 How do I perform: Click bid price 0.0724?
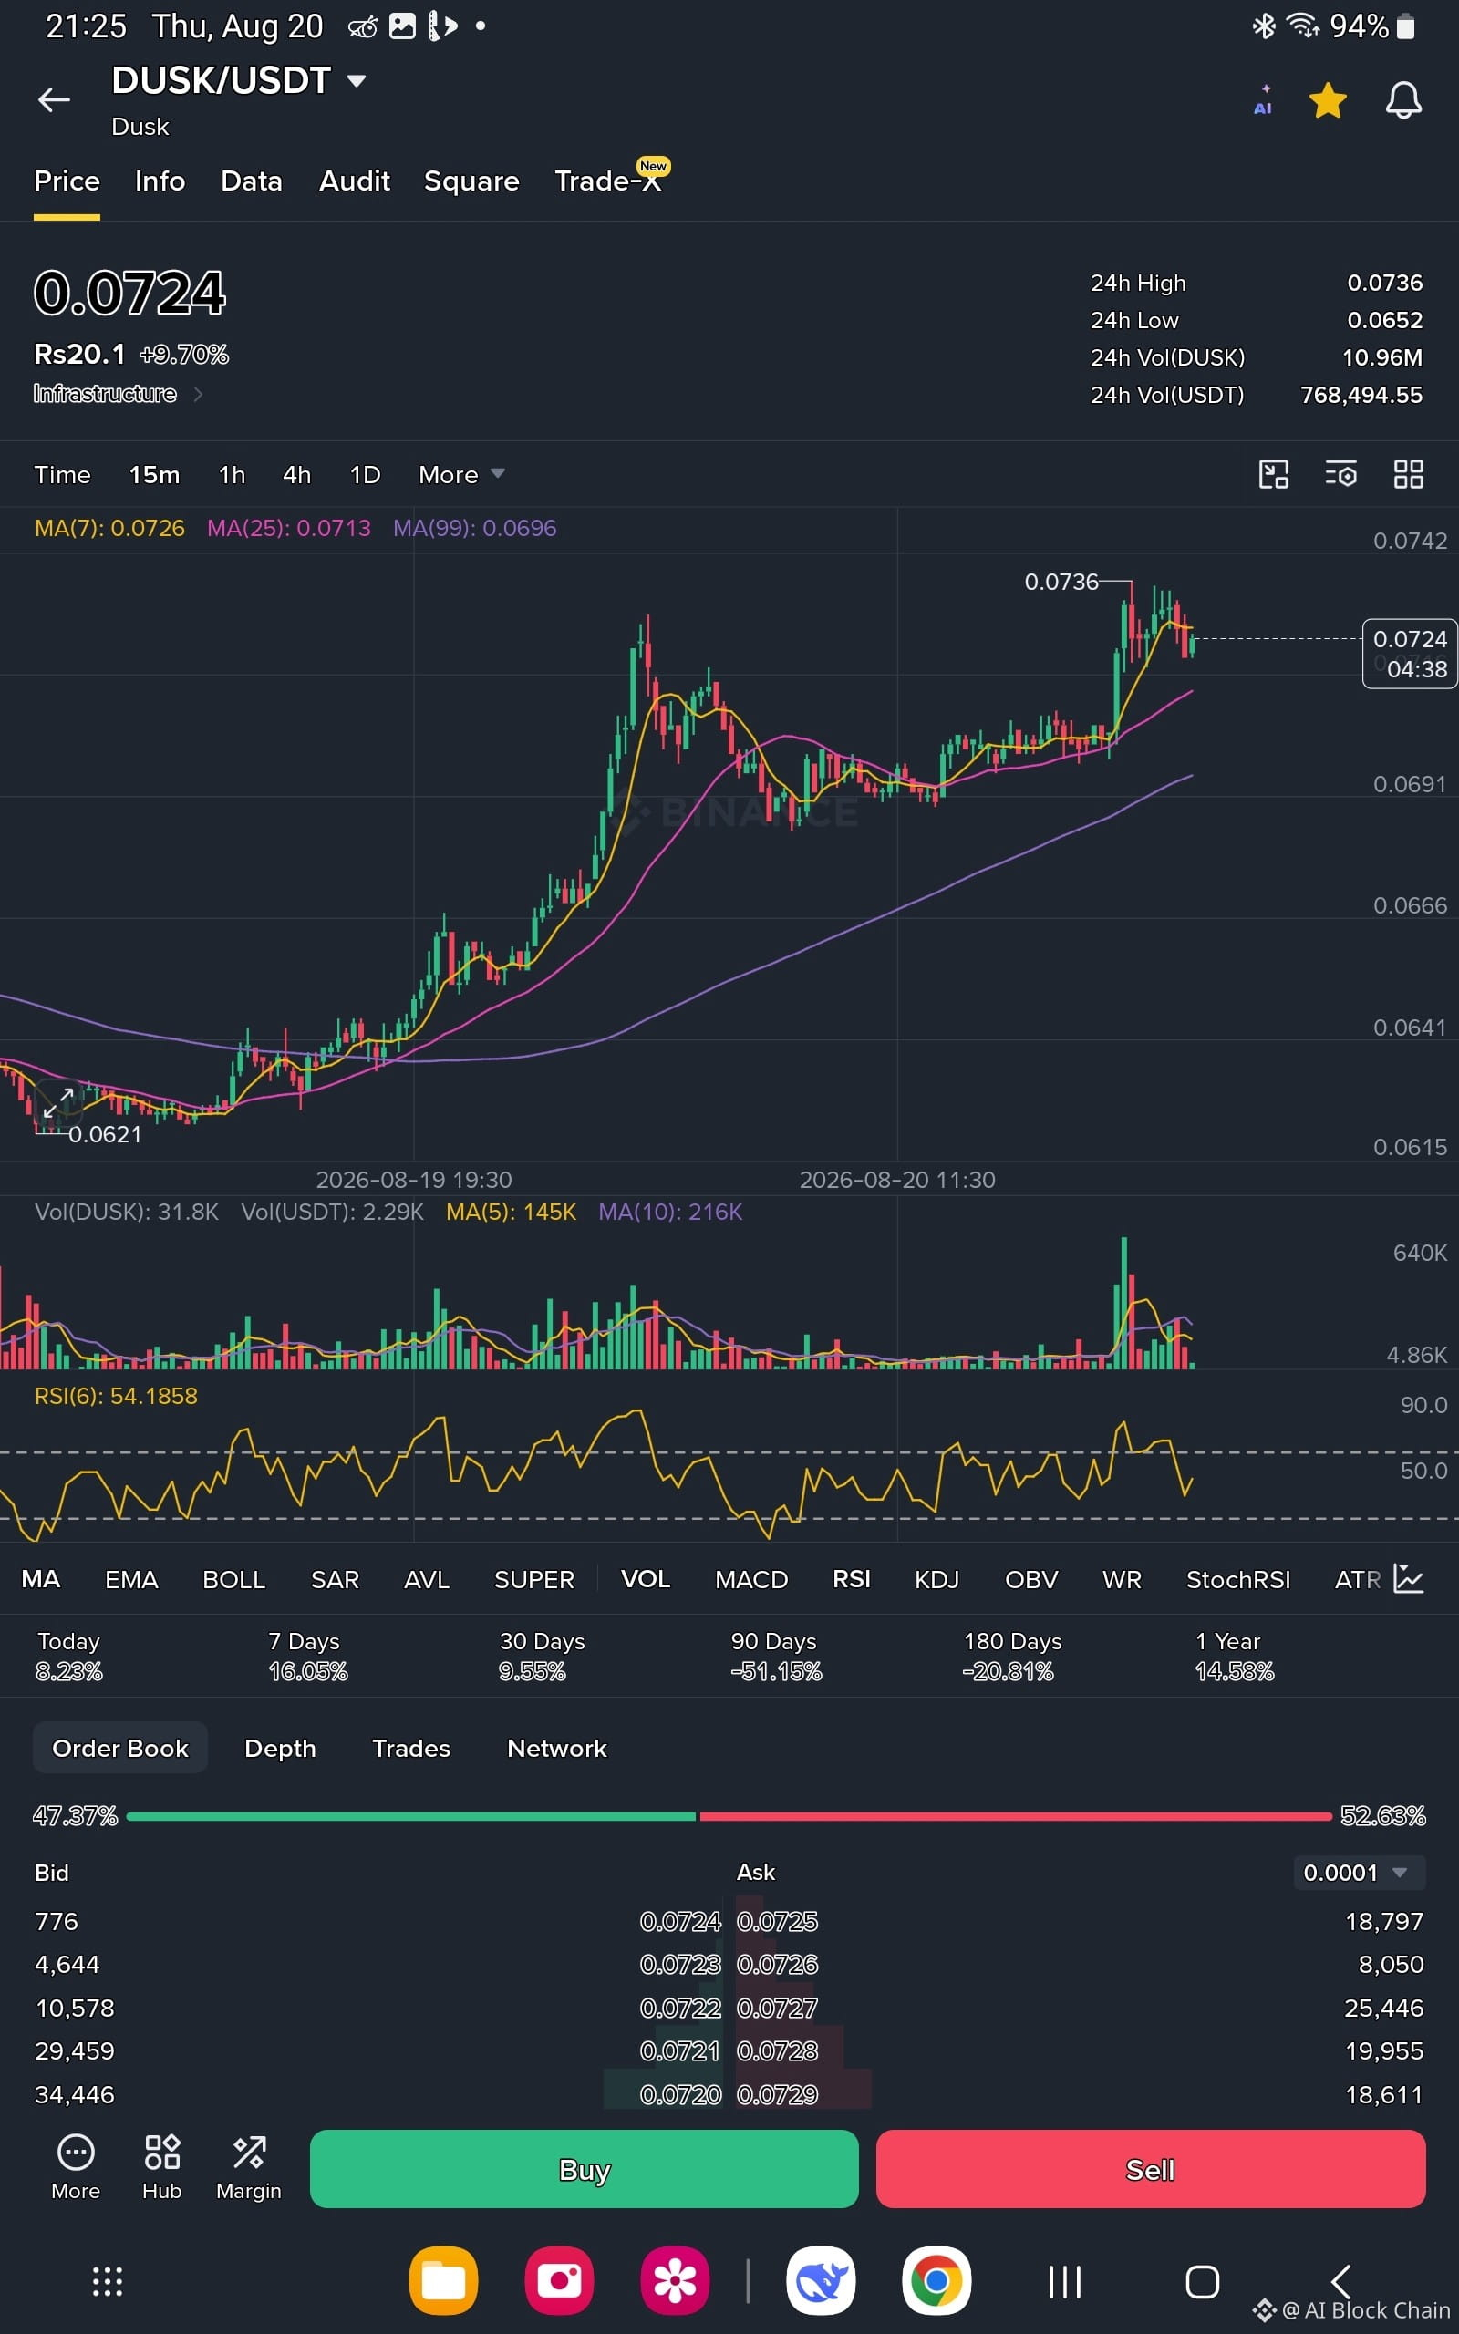680,1921
